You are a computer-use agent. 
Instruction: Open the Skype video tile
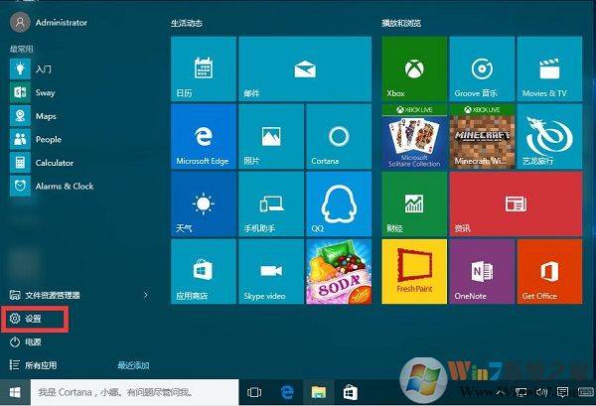271,272
